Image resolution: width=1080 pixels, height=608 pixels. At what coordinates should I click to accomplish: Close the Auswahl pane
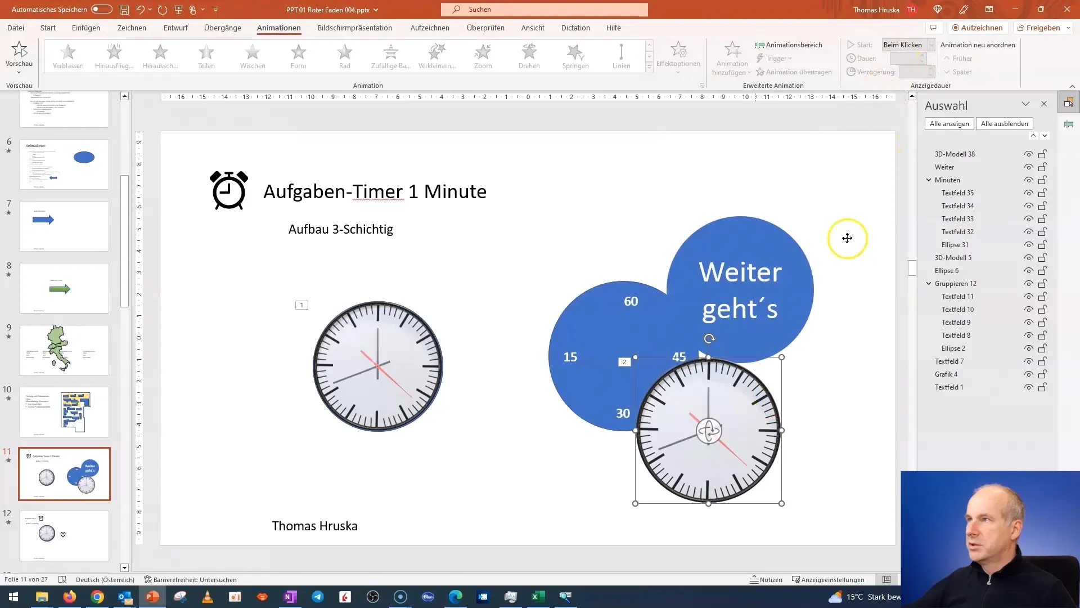pos(1044,104)
